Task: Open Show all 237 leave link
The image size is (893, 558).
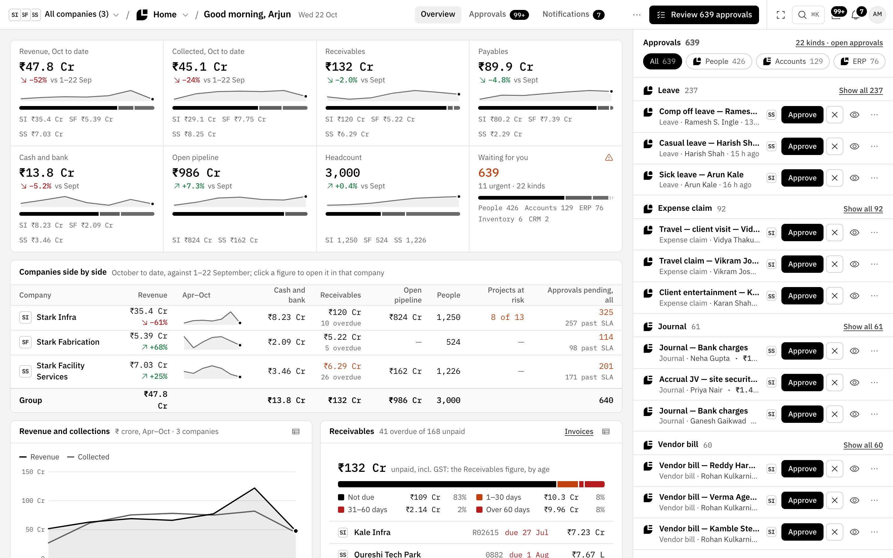Action: coord(860,91)
